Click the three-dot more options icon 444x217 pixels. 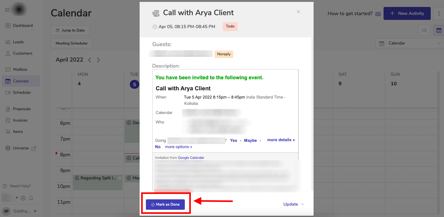pos(439,14)
